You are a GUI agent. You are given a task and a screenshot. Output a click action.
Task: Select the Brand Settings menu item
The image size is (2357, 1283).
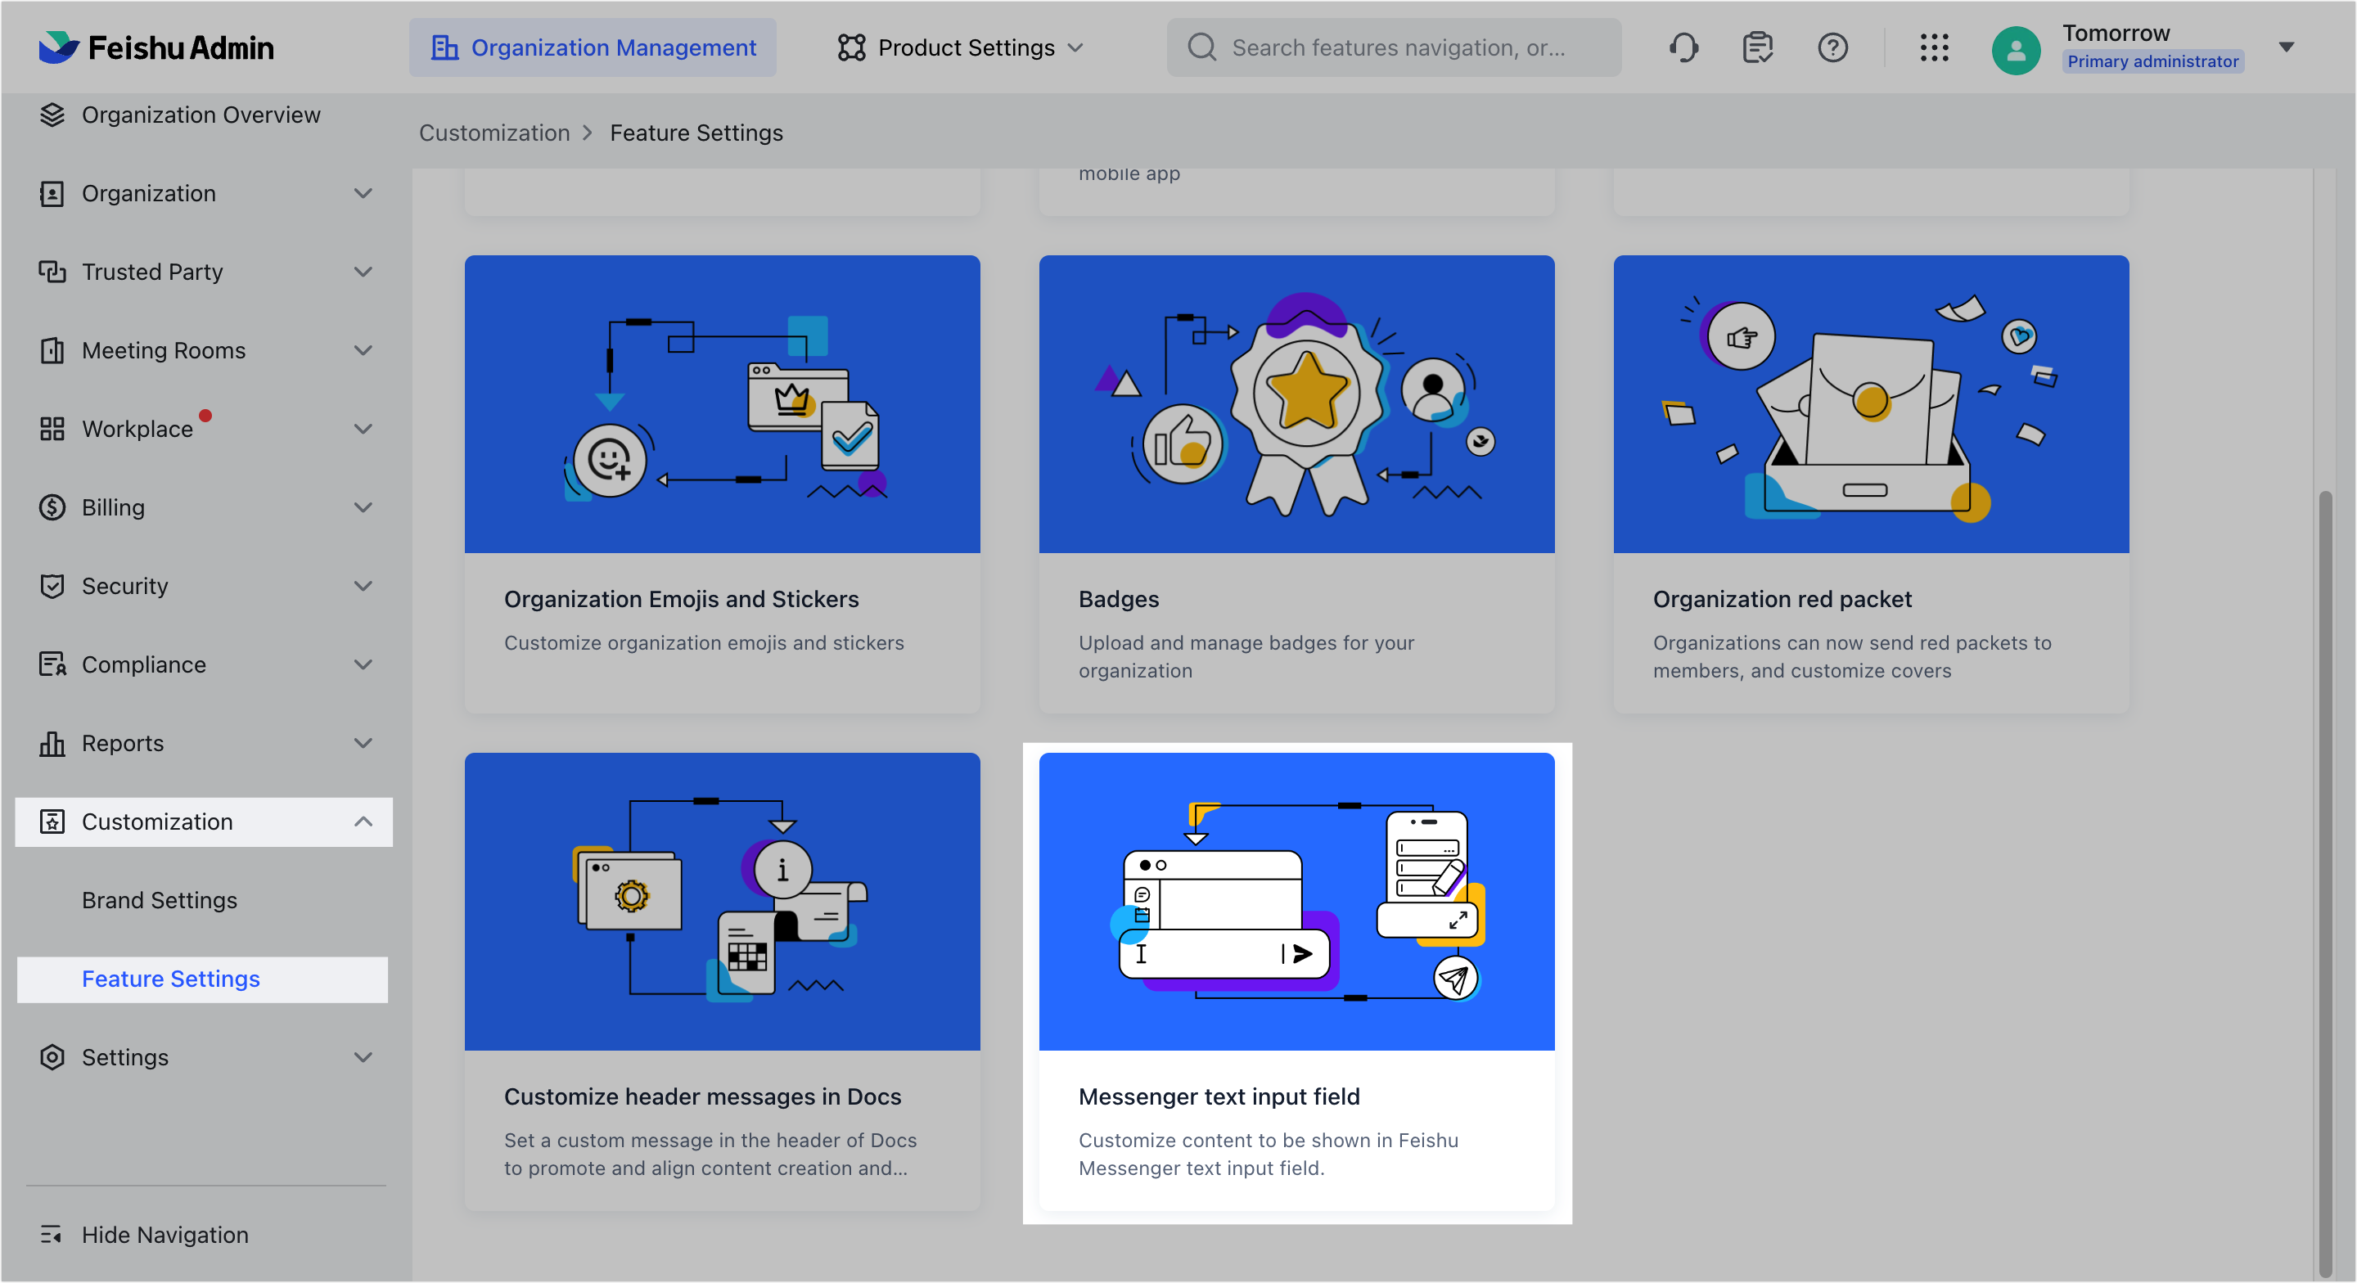coord(160,898)
